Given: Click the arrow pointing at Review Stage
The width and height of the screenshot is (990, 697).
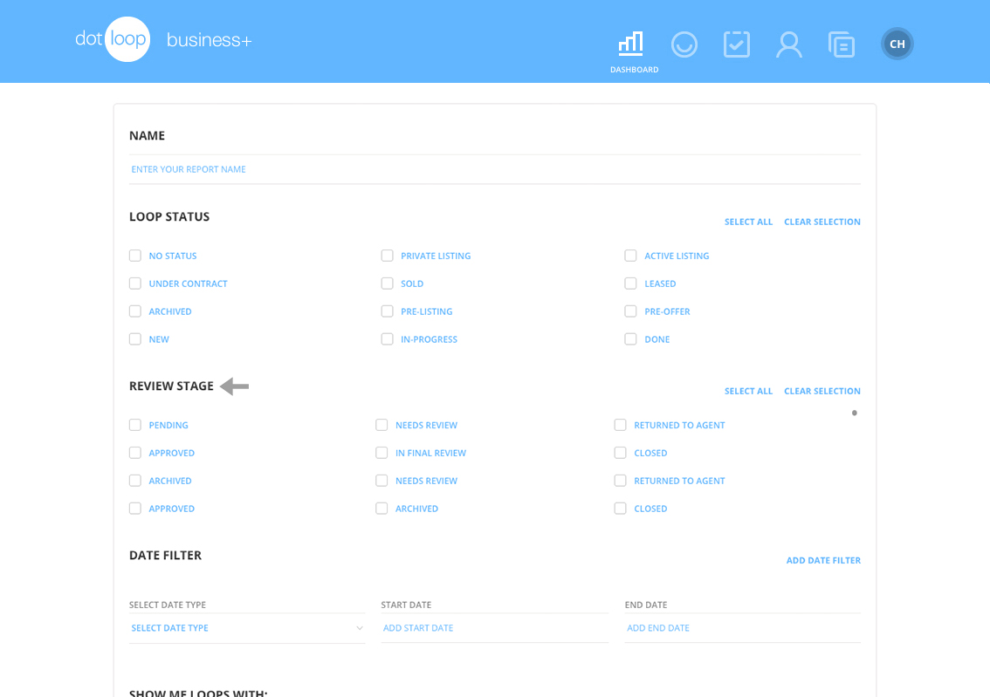Looking at the screenshot, I should point(234,386).
